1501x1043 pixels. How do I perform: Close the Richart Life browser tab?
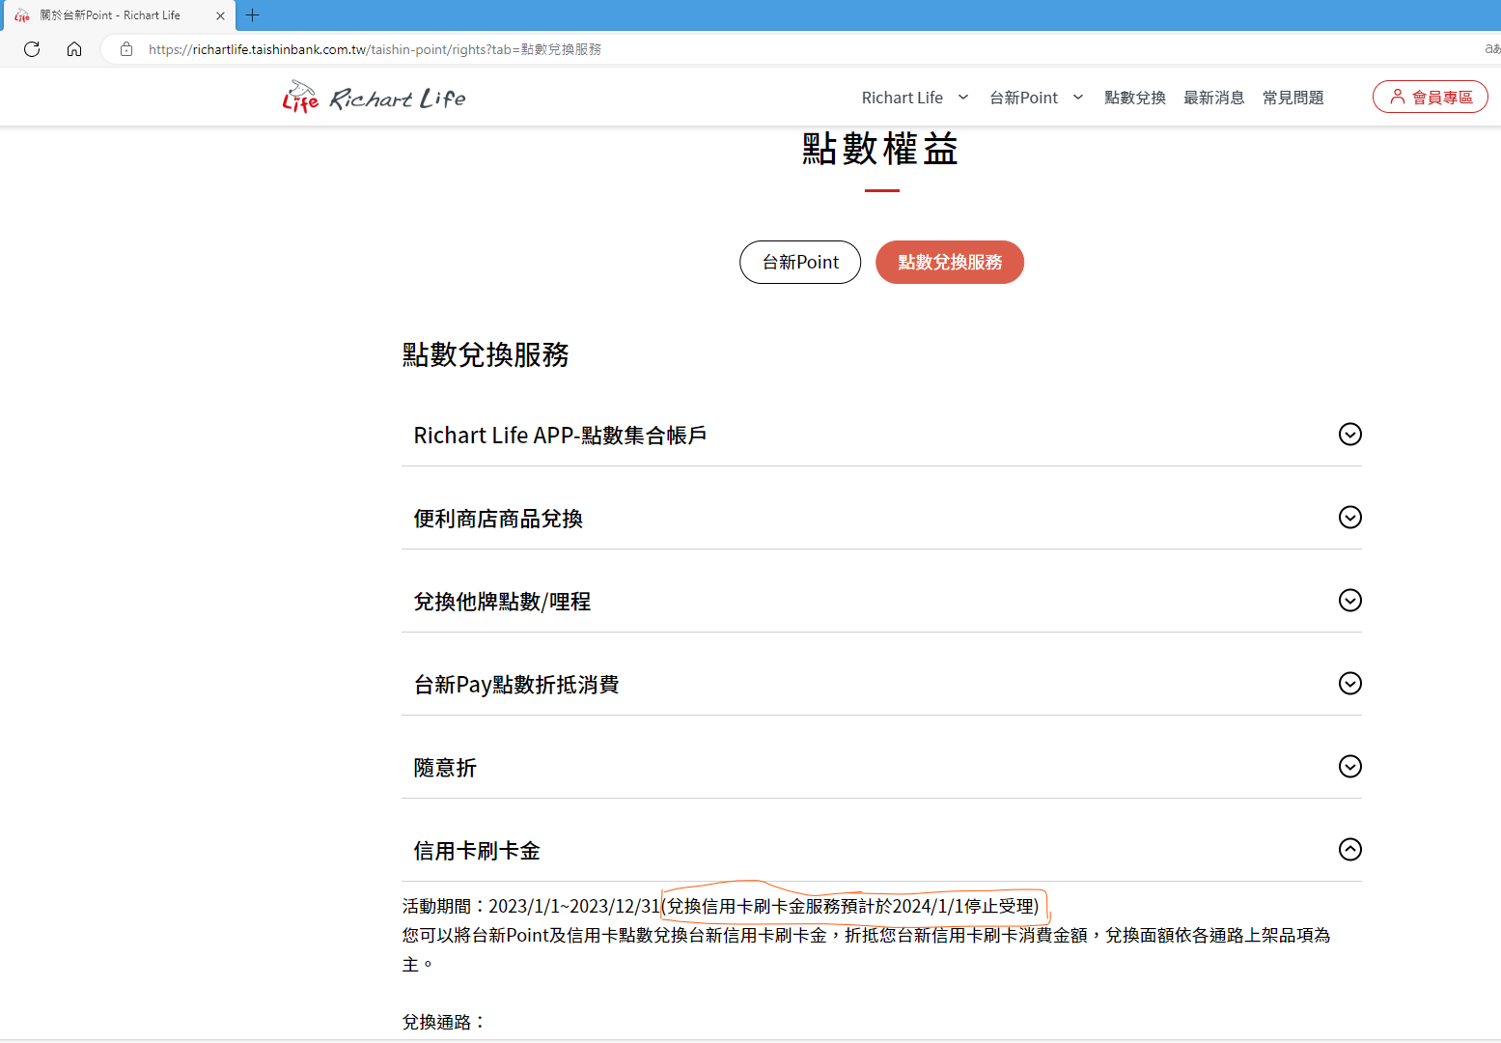pos(220,15)
